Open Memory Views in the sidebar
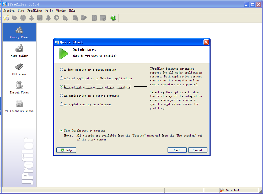The width and height of the screenshot is (263, 194). tap(19, 32)
